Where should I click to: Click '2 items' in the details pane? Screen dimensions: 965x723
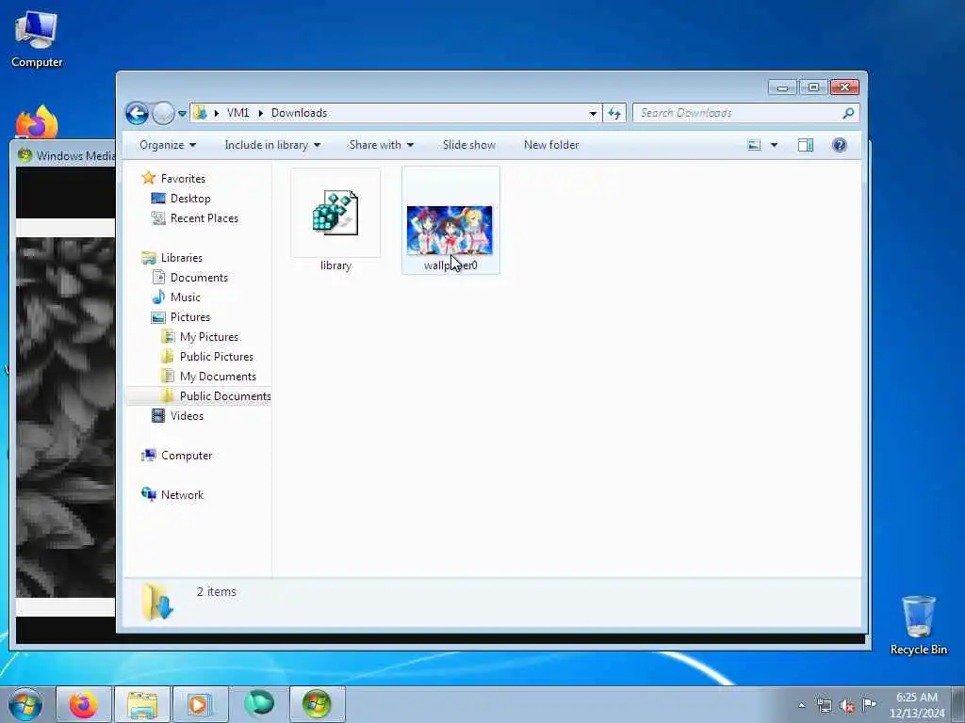click(217, 592)
